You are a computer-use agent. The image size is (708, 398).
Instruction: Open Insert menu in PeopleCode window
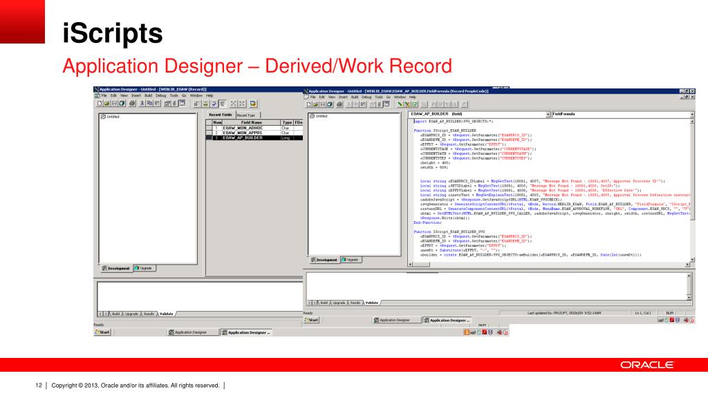click(343, 97)
